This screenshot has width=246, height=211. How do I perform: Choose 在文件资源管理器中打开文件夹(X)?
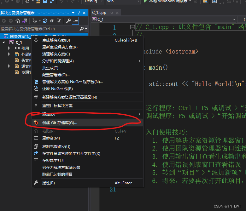[88, 153]
